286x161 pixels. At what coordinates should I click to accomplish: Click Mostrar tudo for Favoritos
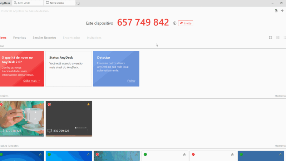point(280,96)
